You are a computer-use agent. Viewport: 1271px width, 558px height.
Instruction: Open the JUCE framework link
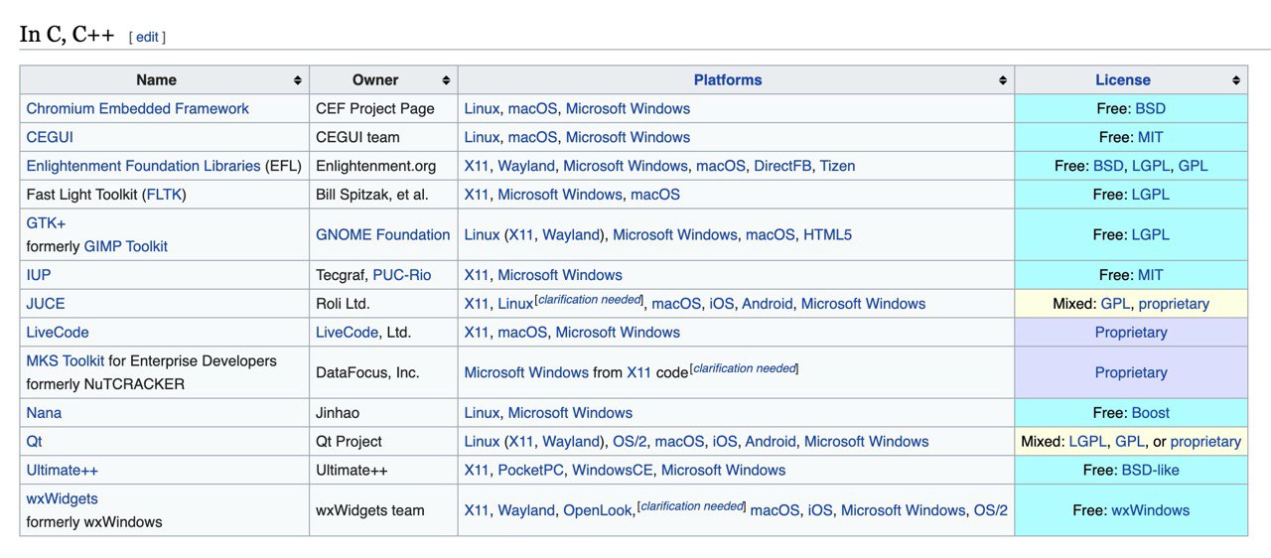(46, 304)
